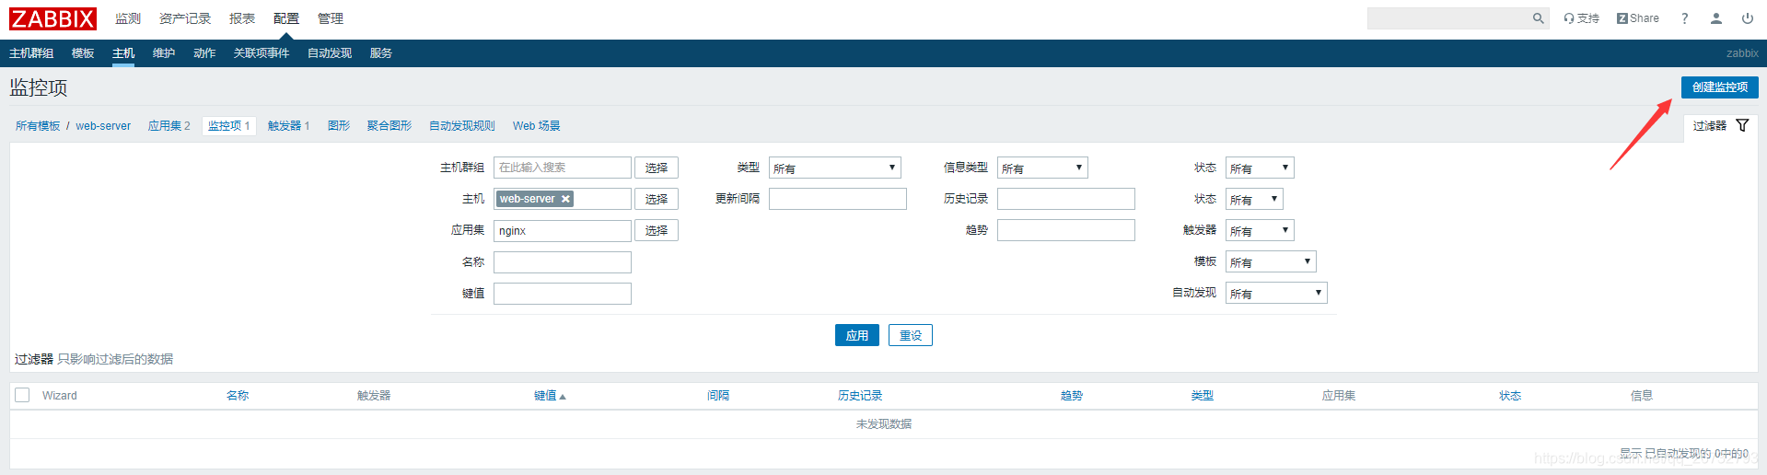The width and height of the screenshot is (1767, 475).
Task: Open the user profile icon
Action: coord(1716,18)
